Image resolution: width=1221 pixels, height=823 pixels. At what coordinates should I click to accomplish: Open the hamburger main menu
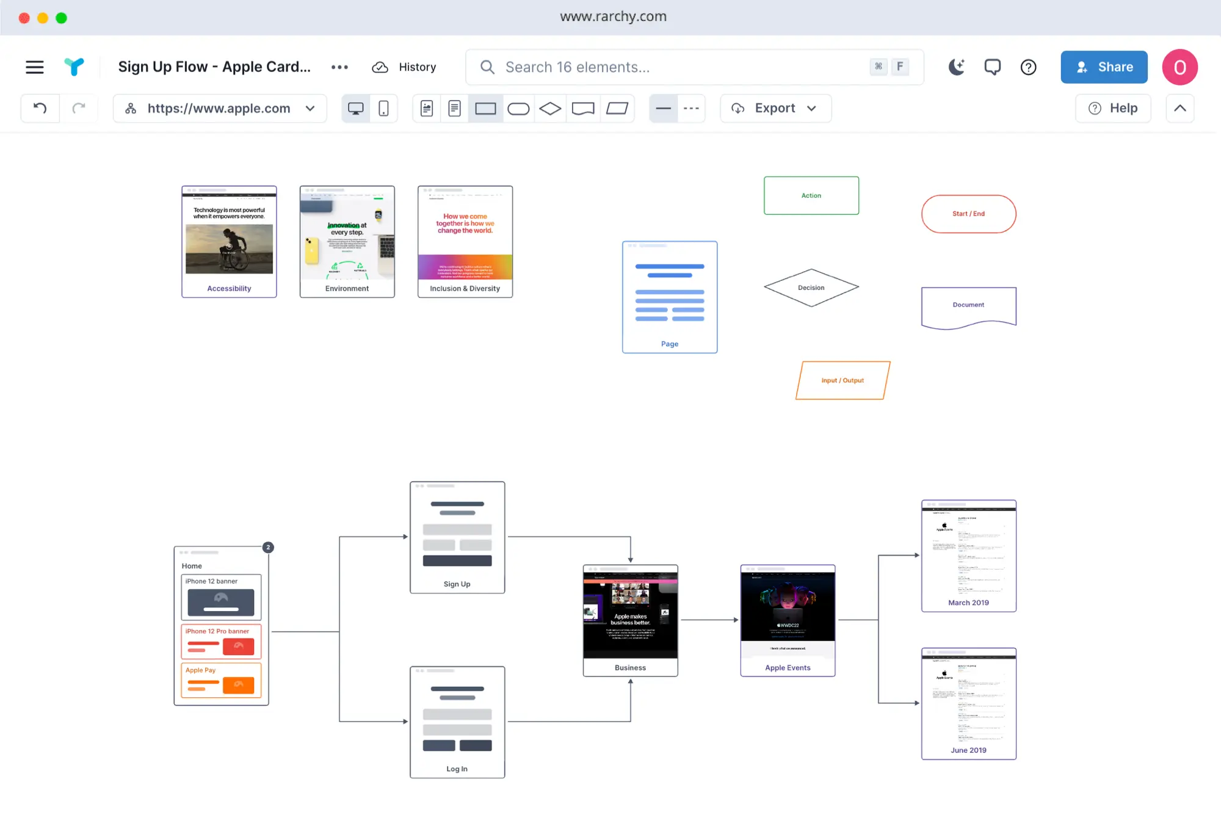click(35, 67)
